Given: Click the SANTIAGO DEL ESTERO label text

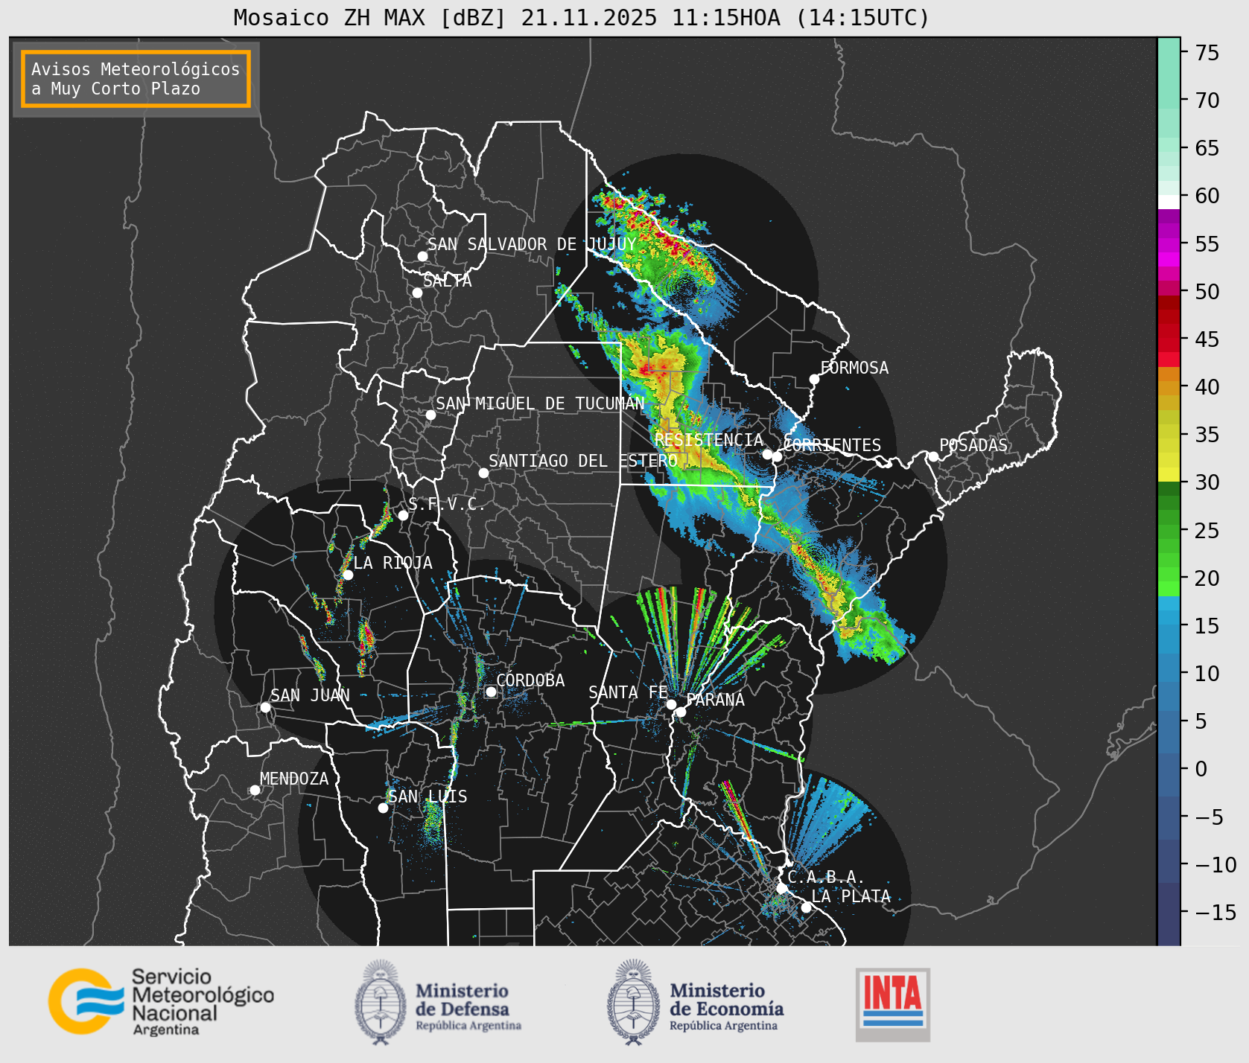Looking at the screenshot, I should point(583,462).
